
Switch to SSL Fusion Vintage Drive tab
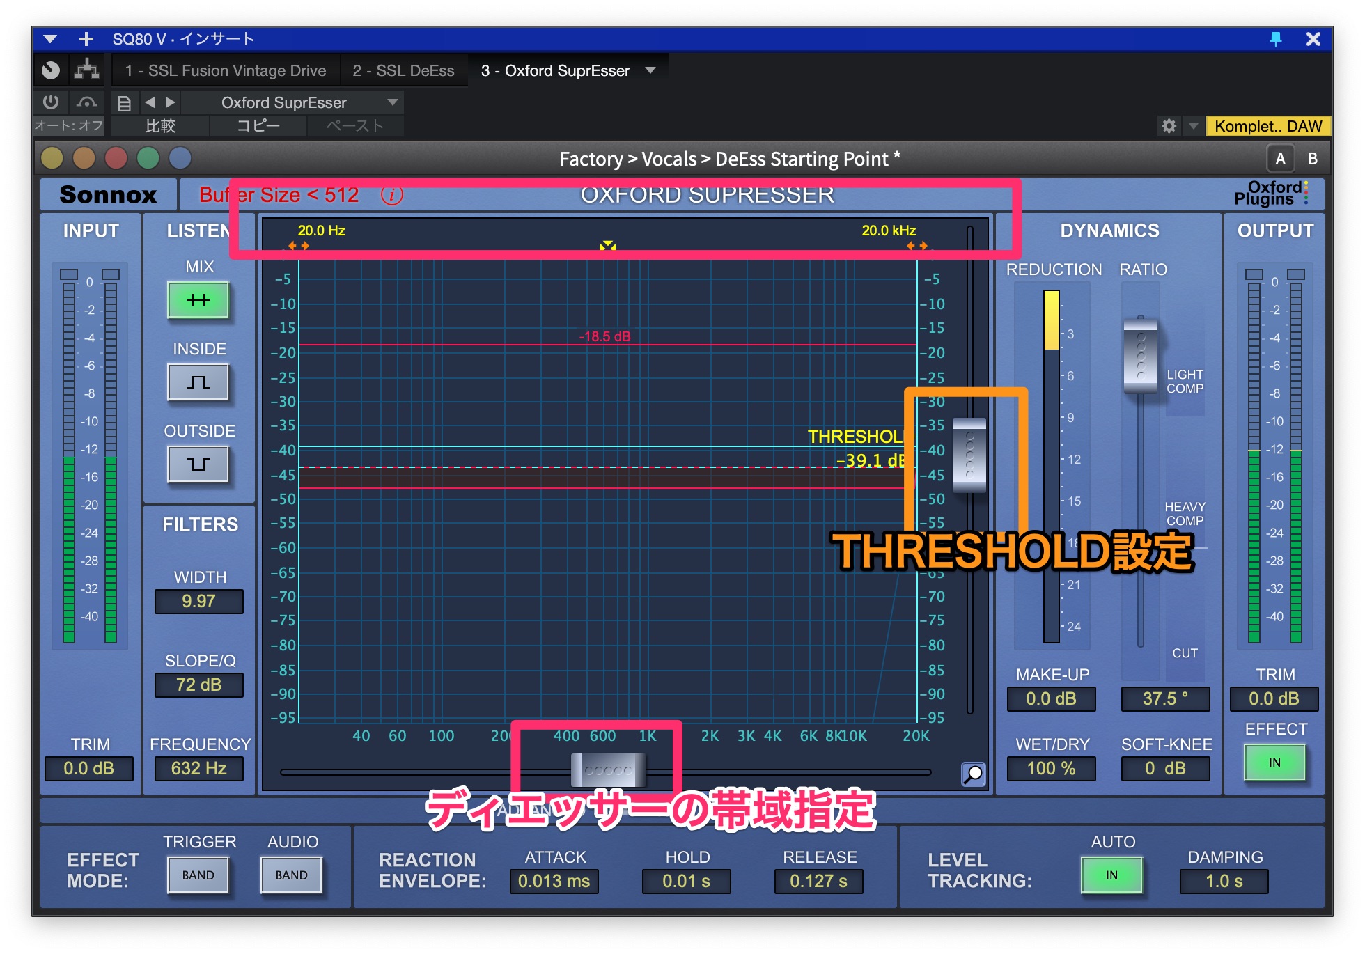click(x=226, y=70)
